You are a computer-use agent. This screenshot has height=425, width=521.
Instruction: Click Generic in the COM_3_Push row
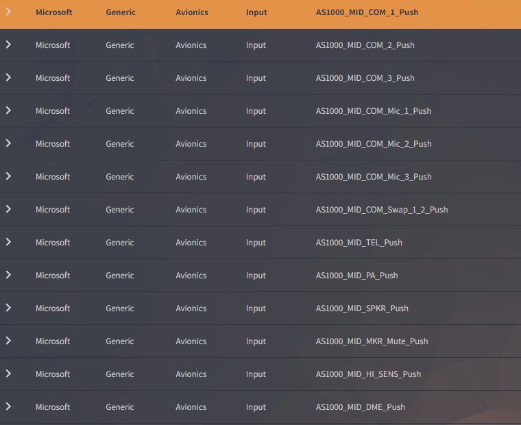(x=120, y=78)
